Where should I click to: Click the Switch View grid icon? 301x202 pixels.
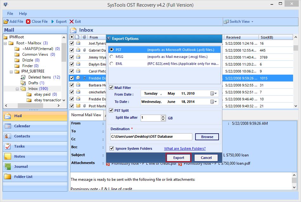[x=226, y=22]
